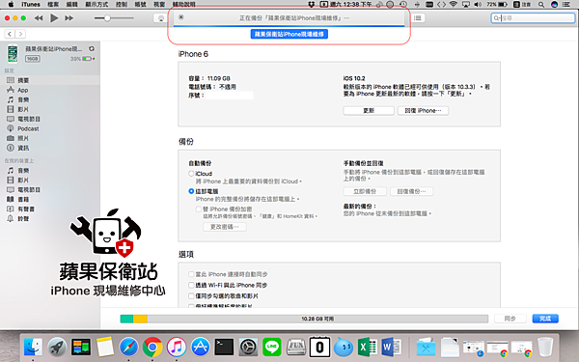Go forward with the right chevron
Image resolution: width=579 pixels, height=362 pixels.
coord(20,34)
